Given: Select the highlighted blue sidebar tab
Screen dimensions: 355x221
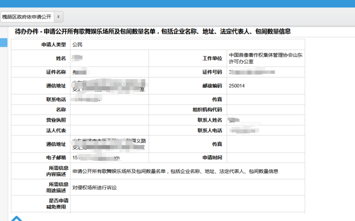Looking at the screenshot, I should pyautogui.click(x=4, y=43).
